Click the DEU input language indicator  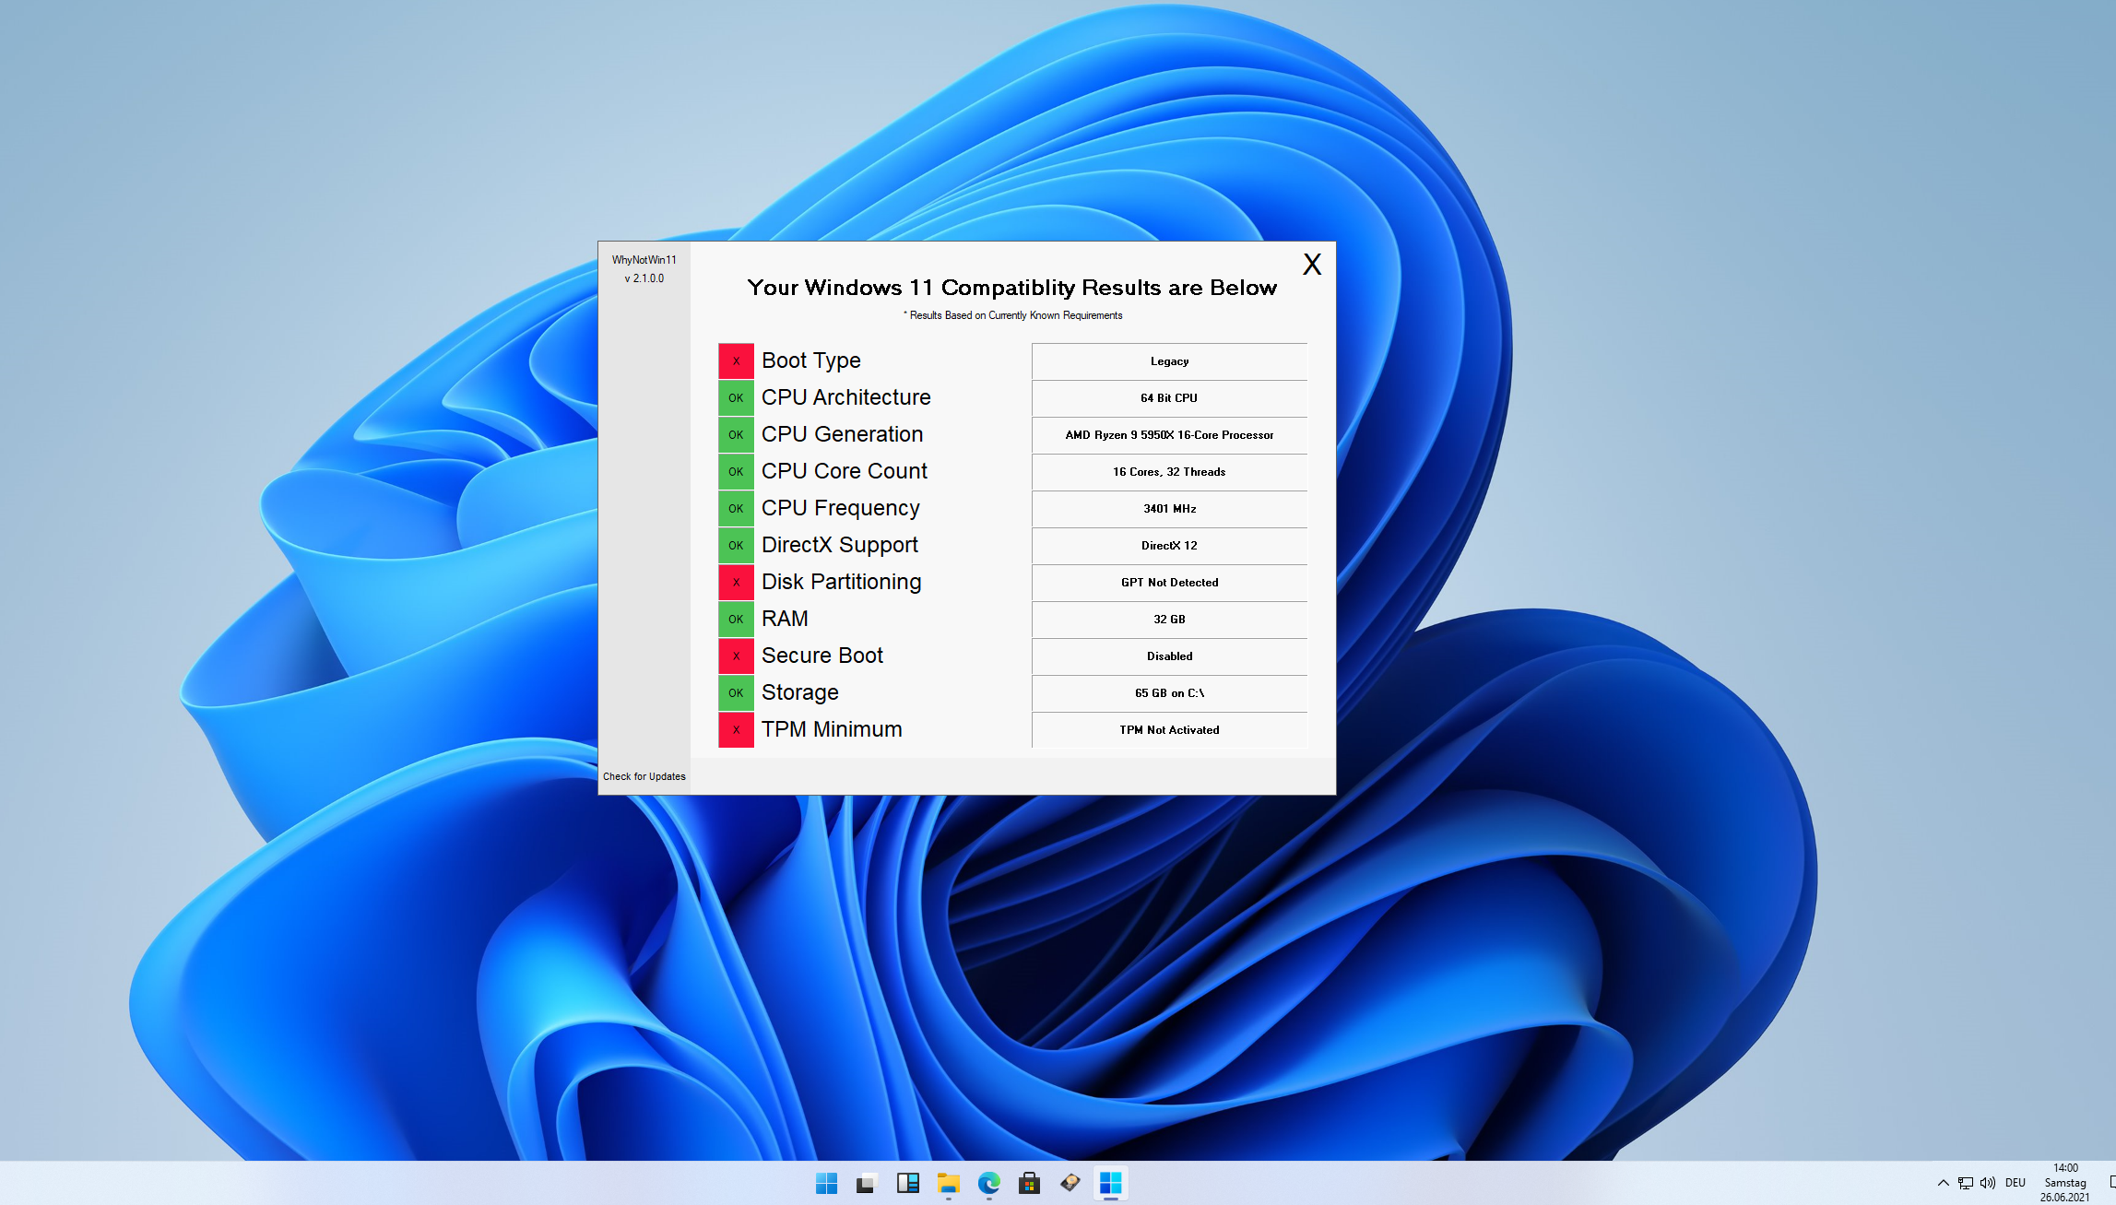2016,1183
